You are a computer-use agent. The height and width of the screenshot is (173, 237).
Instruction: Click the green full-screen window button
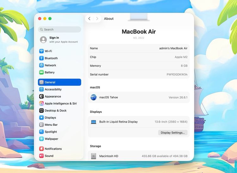50,19
